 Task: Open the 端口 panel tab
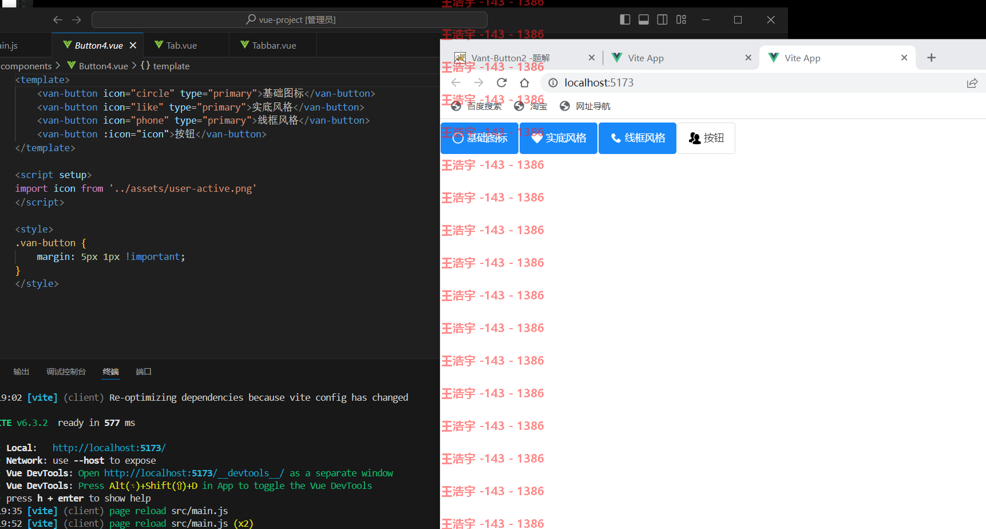[x=144, y=372]
